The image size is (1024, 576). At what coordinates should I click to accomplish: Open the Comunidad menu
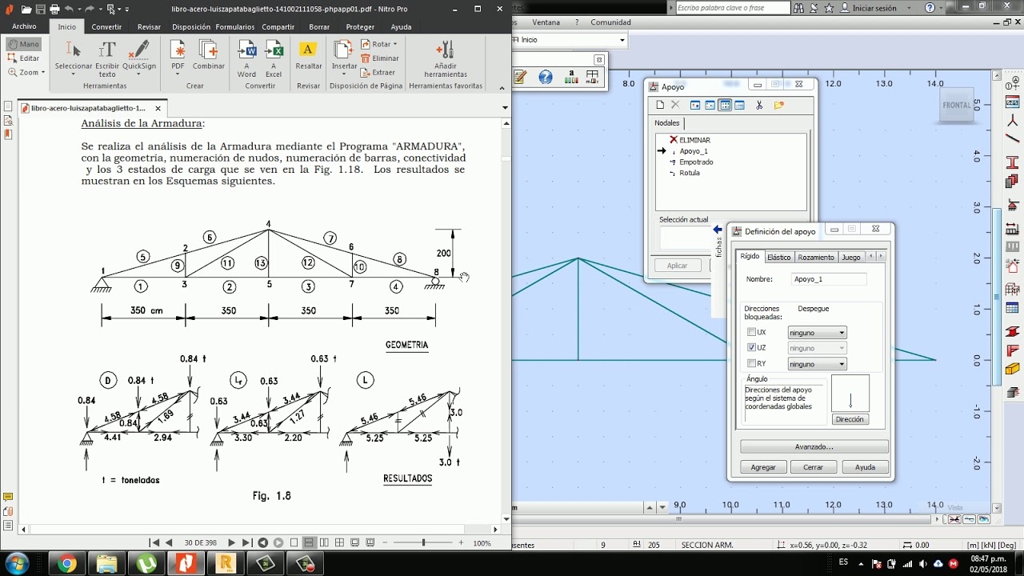click(610, 22)
